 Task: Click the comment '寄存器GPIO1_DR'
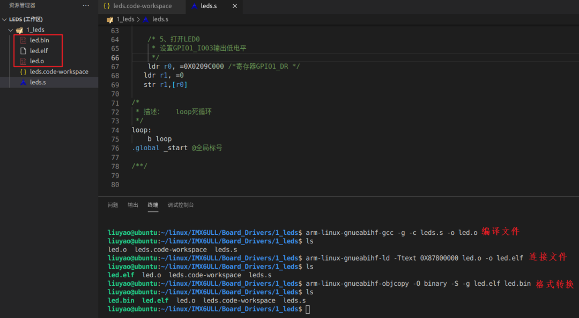click(262, 66)
